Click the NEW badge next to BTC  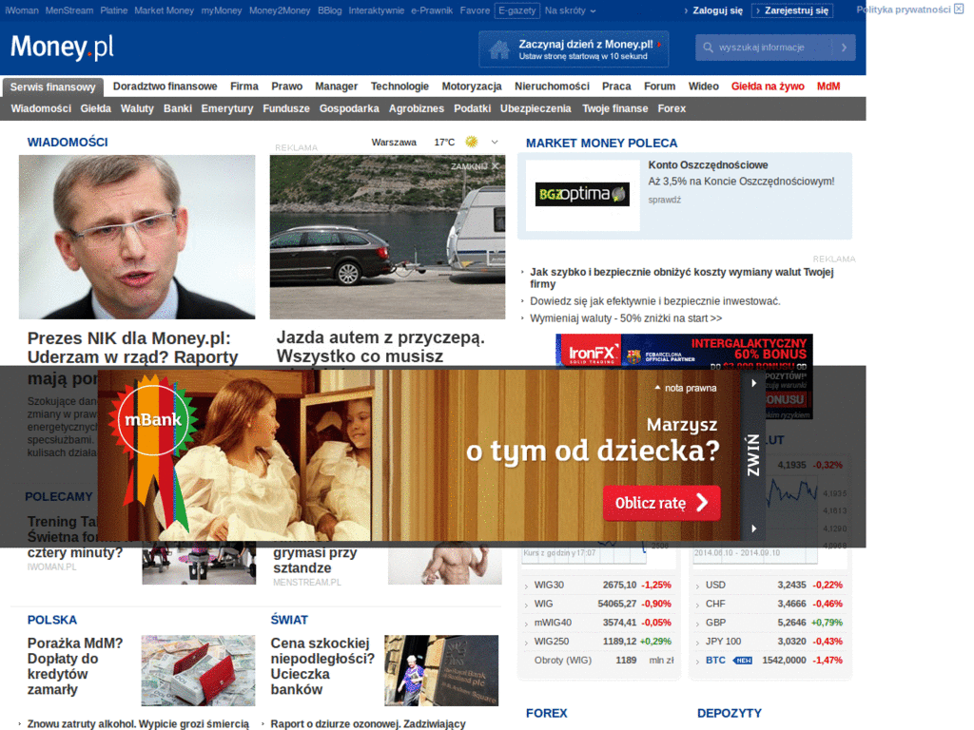(743, 661)
